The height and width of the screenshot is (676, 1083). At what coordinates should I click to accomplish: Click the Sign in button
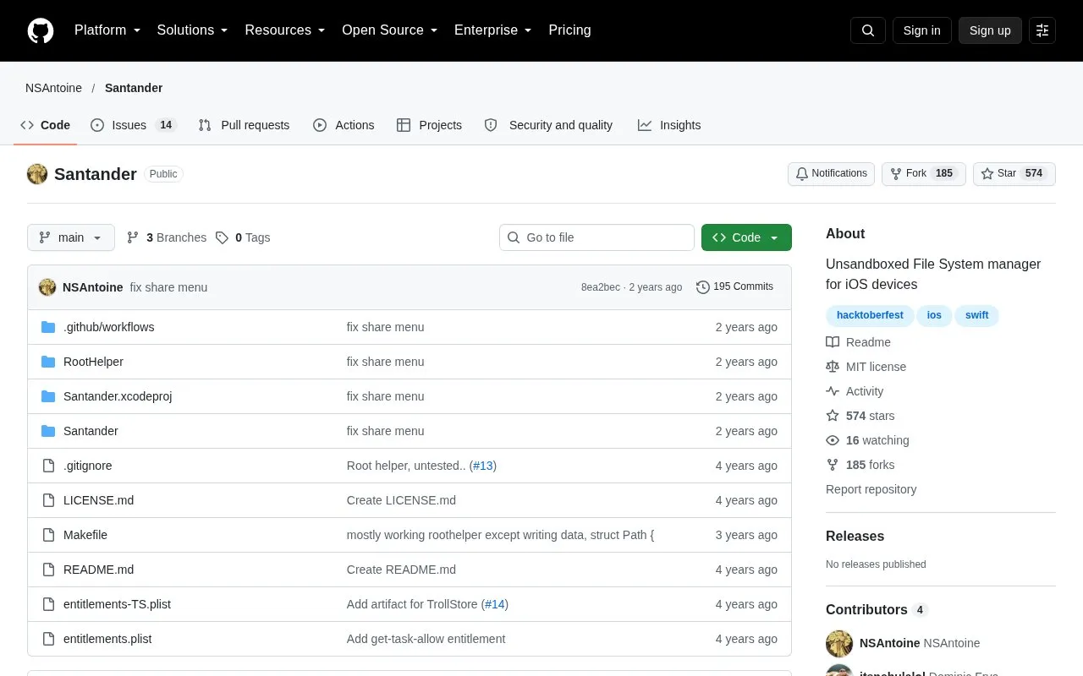921,30
